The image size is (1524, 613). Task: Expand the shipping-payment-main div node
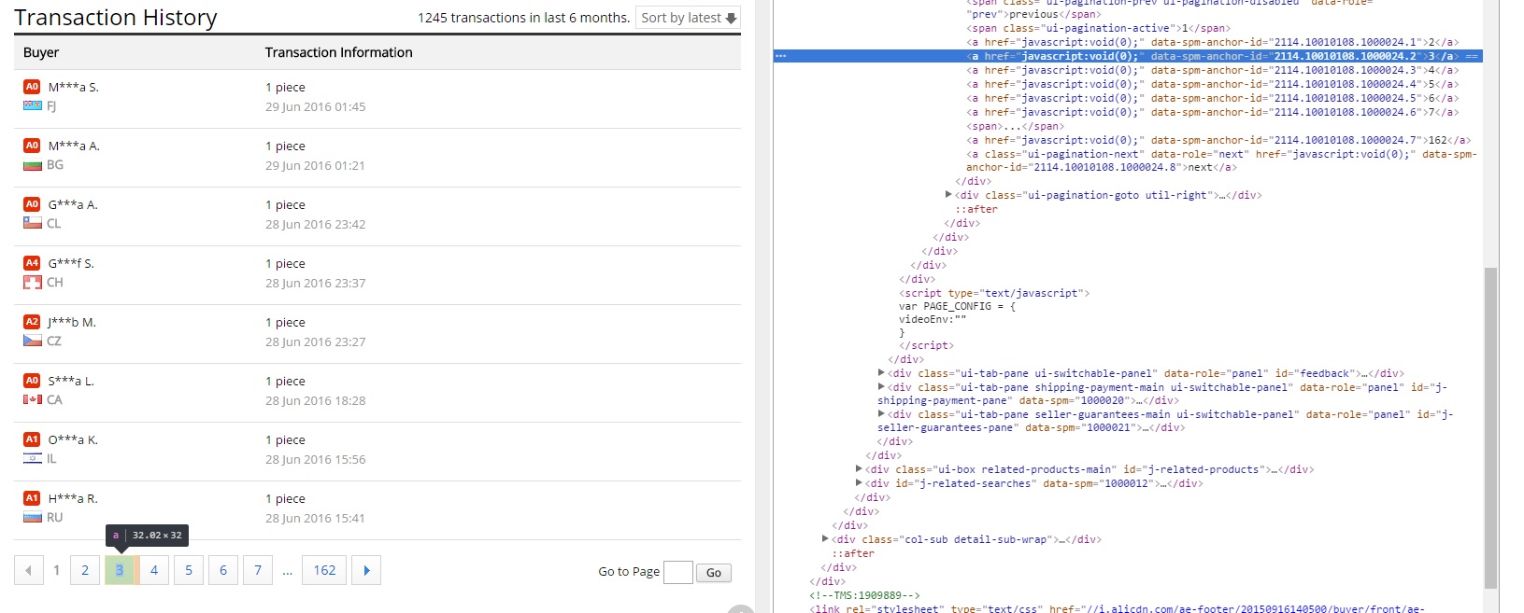click(x=881, y=387)
